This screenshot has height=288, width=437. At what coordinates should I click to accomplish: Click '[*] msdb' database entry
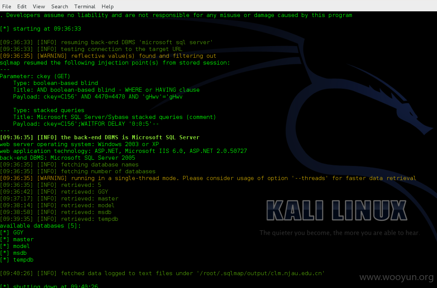pyautogui.click(x=14, y=253)
